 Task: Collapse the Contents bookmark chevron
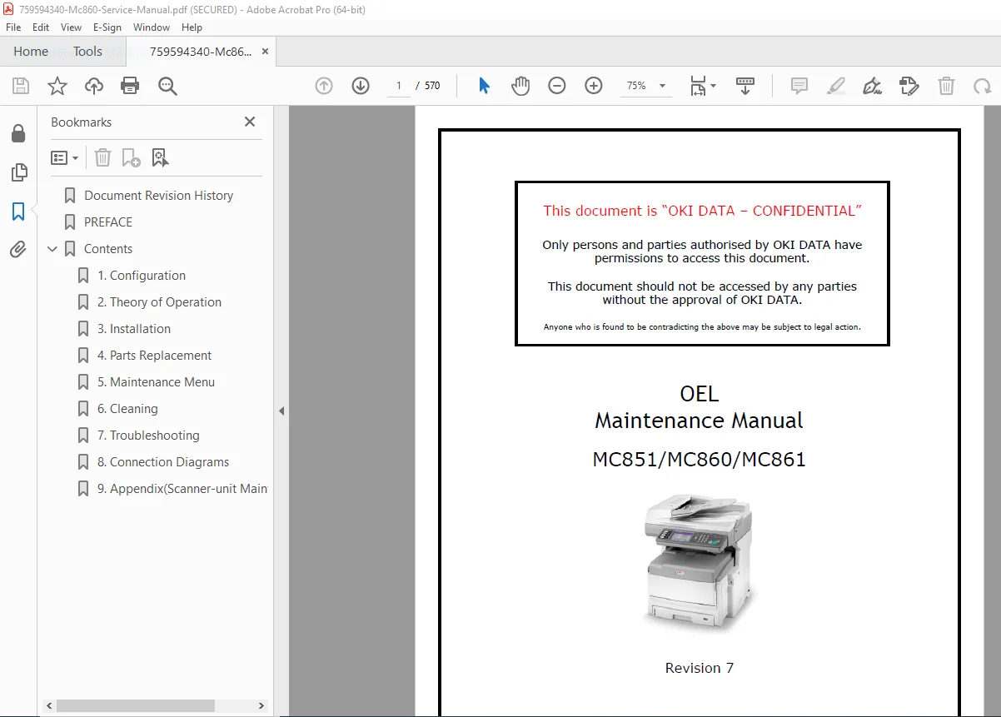tap(52, 249)
